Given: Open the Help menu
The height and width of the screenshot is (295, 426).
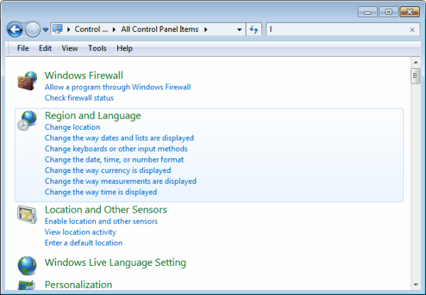Looking at the screenshot, I should pyautogui.click(x=124, y=48).
